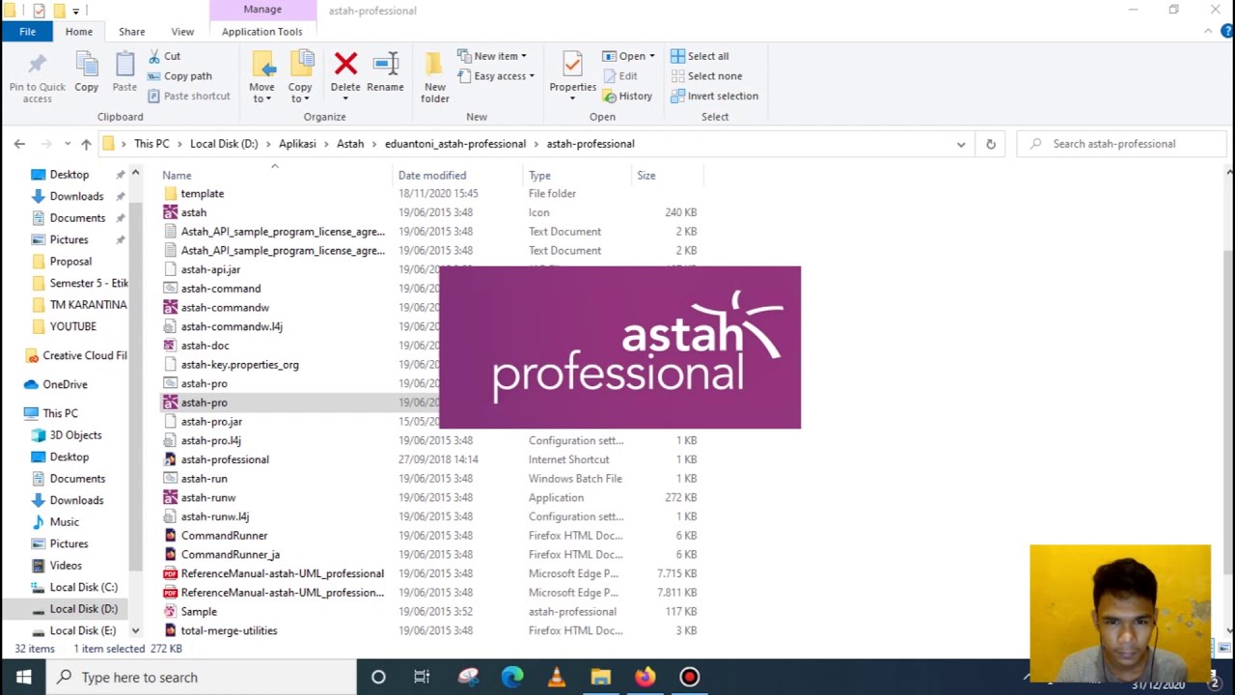Image resolution: width=1235 pixels, height=695 pixels.
Task: Expand the Open button dropdown
Action: point(652,56)
